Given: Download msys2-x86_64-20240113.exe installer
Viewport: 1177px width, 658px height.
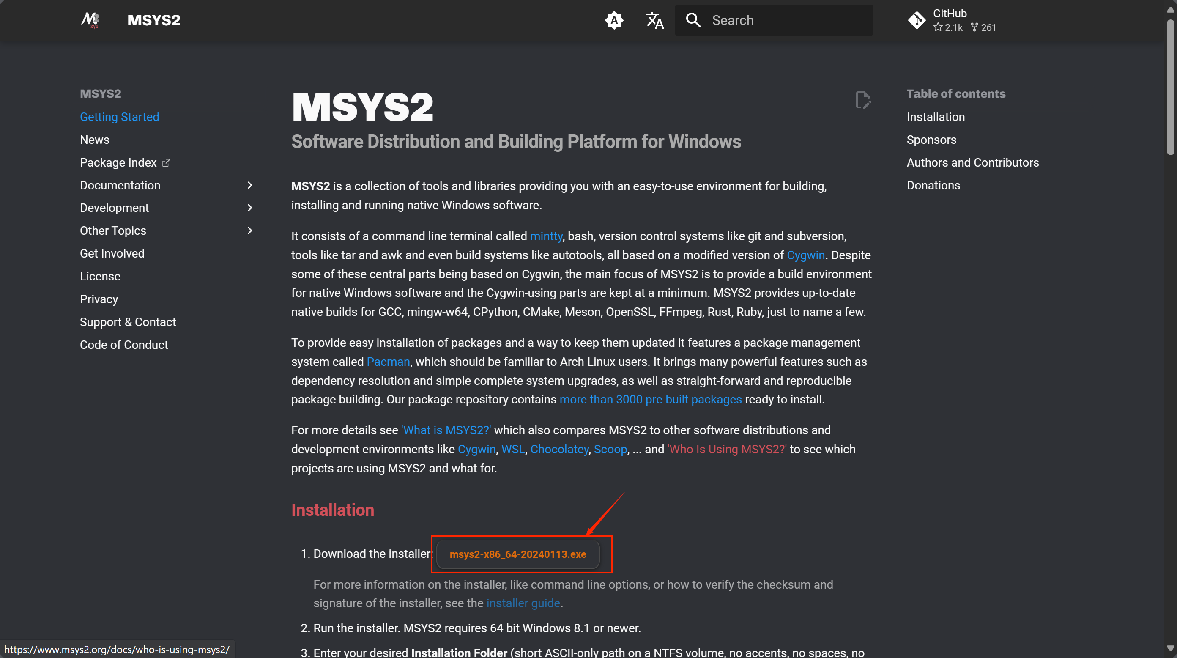Looking at the screenshot, I should [x=517, y=554].
